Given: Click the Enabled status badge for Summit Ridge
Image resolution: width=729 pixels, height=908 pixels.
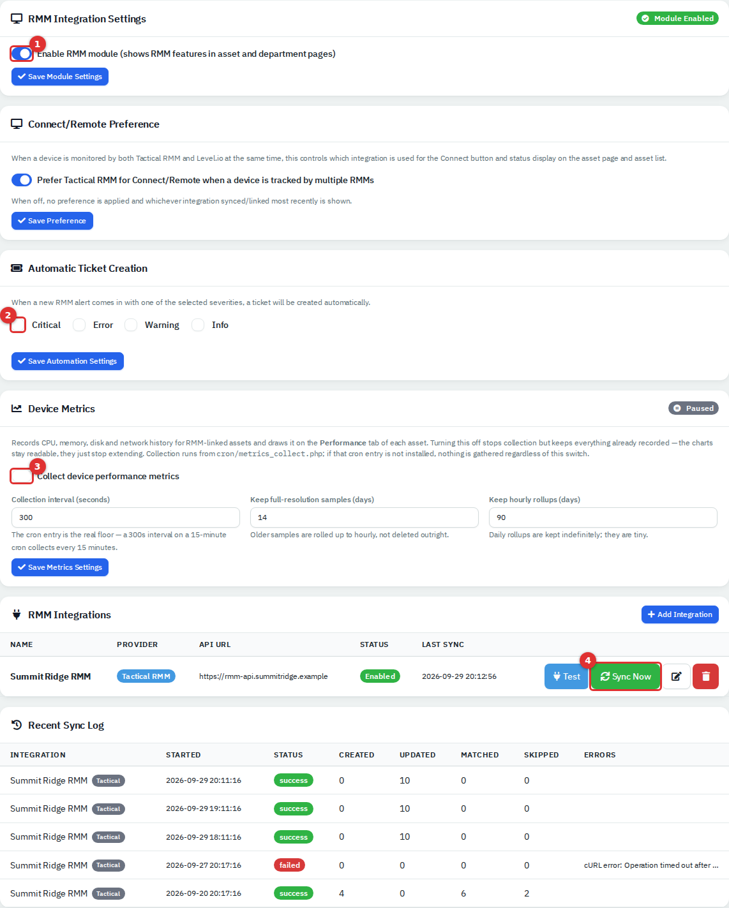Looking at the screenshot, I should click(x=380, y=676).
